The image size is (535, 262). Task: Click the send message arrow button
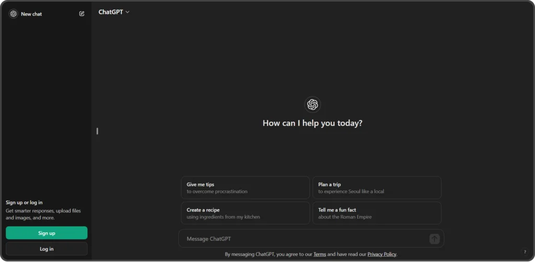pos(434,239)
